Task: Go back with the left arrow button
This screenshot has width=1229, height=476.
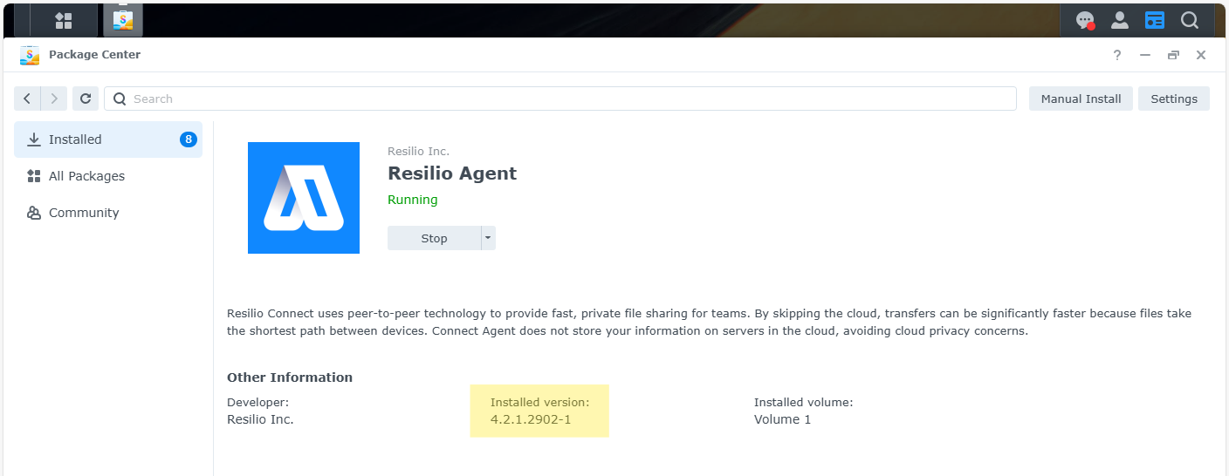Action: (27, 99)
